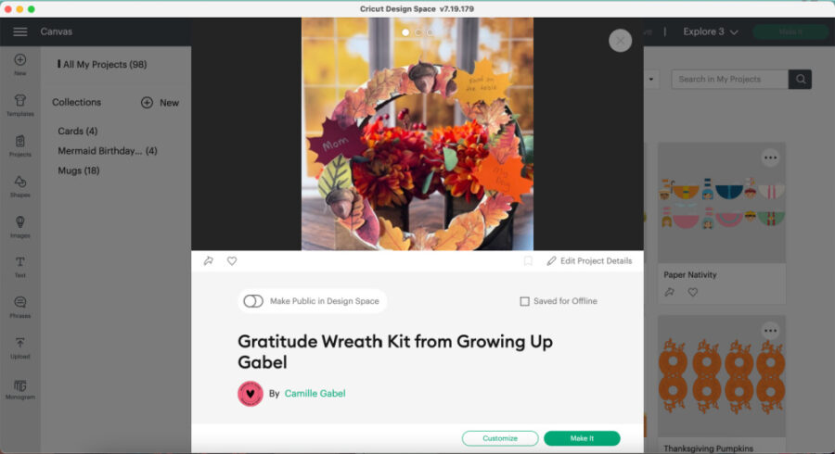Screen dimensions: 835x454
Task: Toggle Make Public in Design Space switch
Action: [253, 301]
